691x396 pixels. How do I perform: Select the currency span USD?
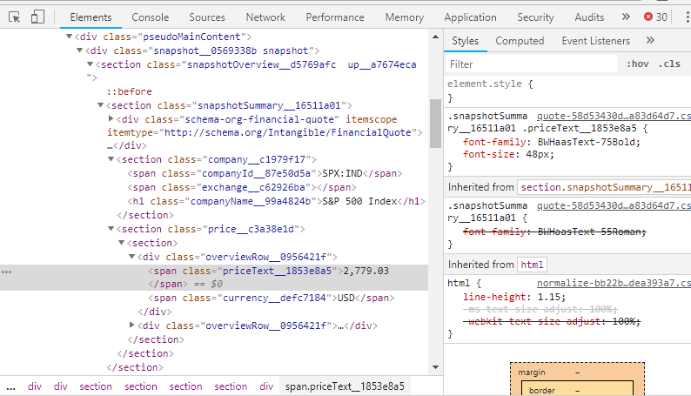click(272, 299)
